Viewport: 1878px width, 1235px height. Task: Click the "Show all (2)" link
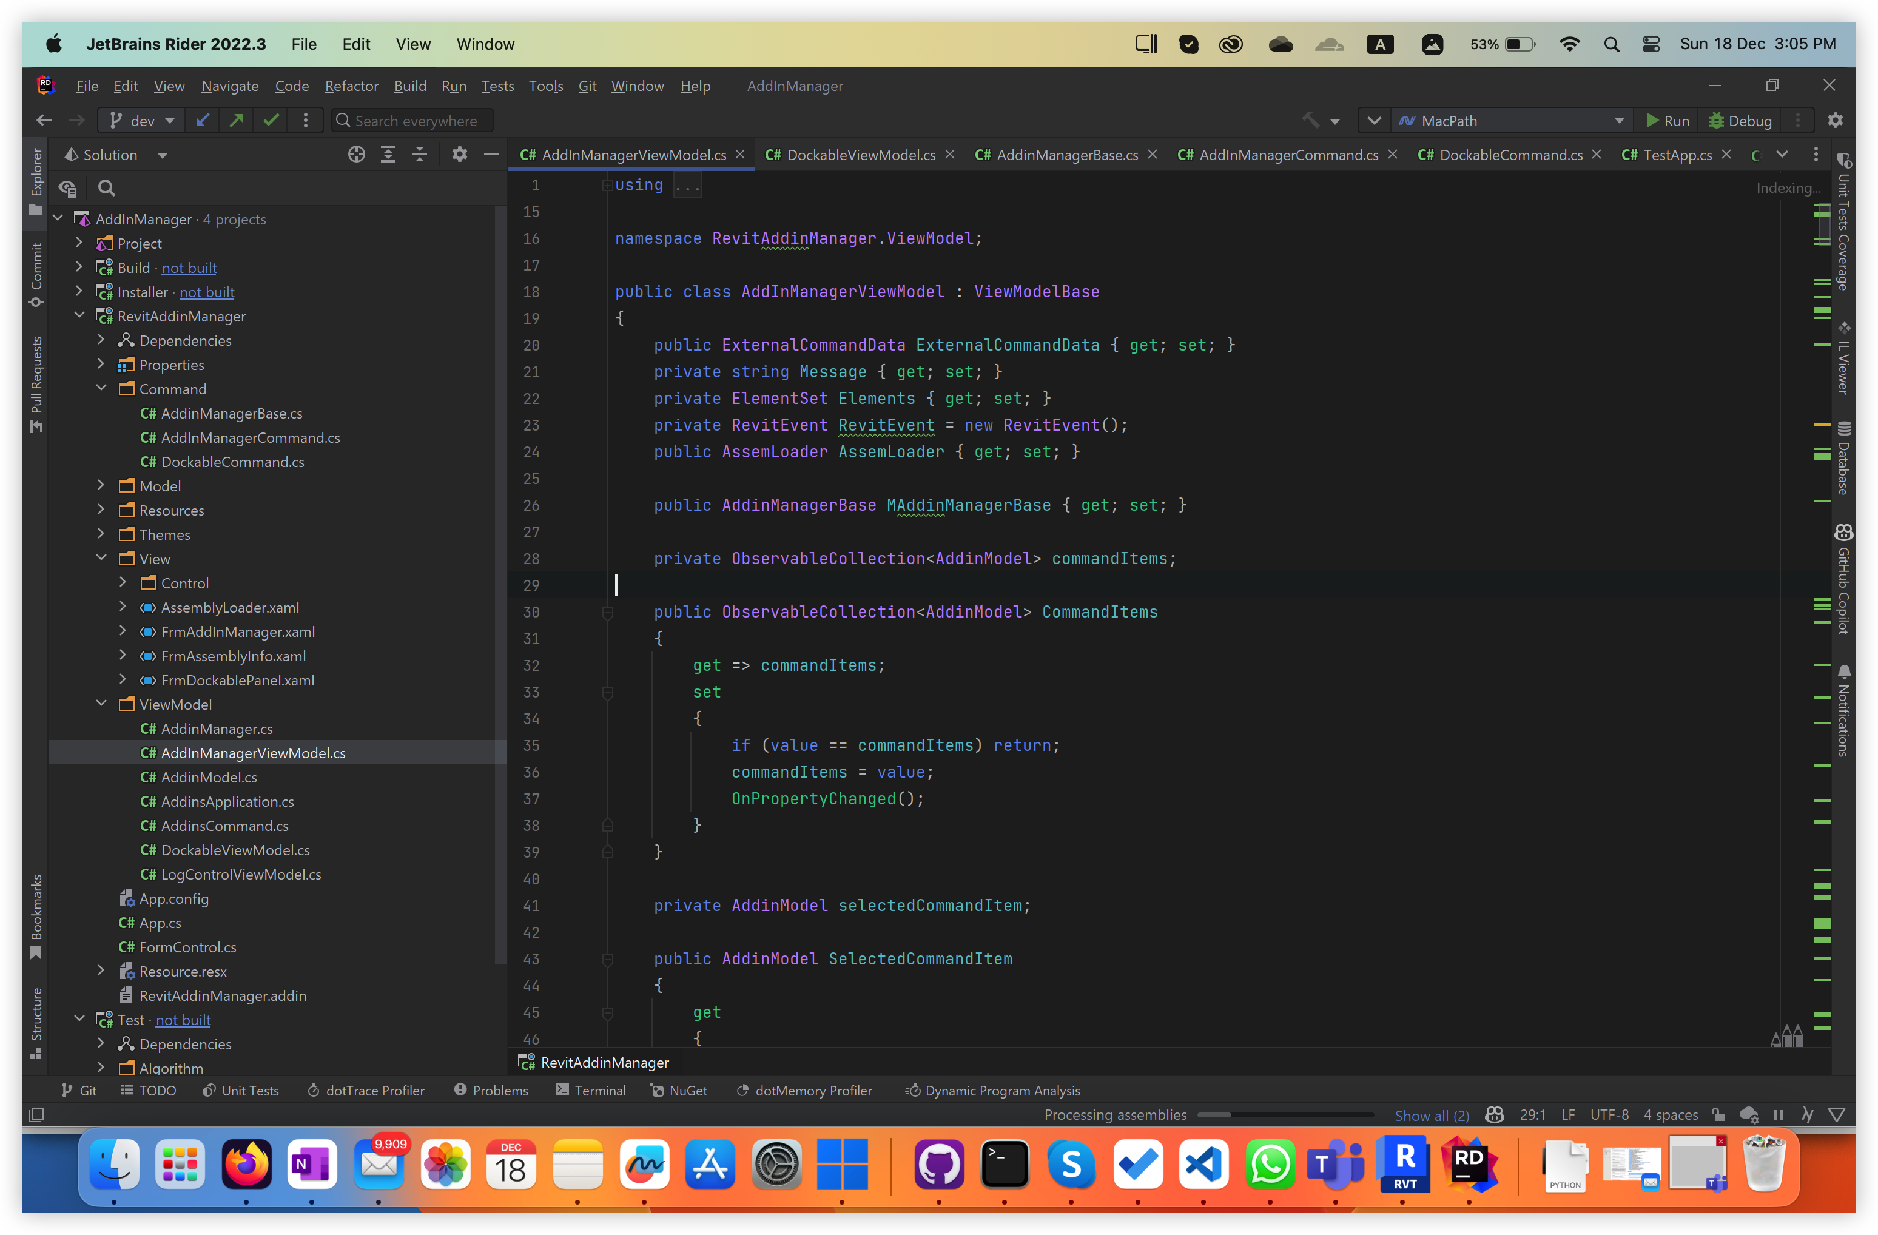[x=1432, y=1114]
